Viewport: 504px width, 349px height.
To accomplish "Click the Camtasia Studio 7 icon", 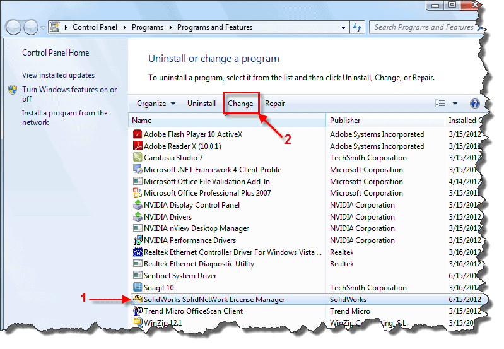I will 138,158.
